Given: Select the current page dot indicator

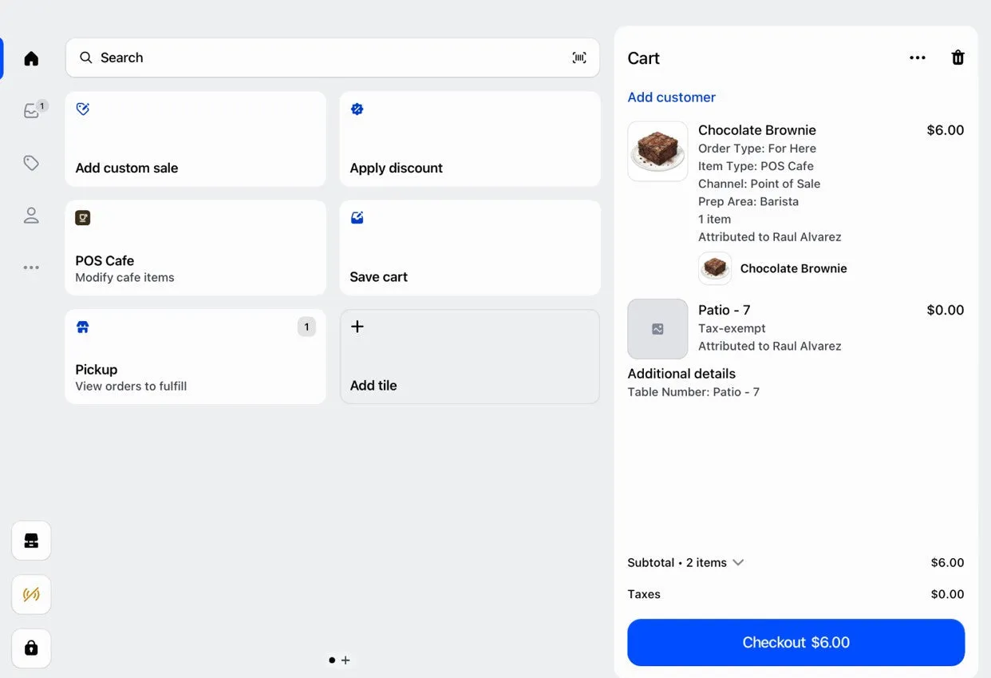Looking at the screenshot, I should tap(332, 660).
